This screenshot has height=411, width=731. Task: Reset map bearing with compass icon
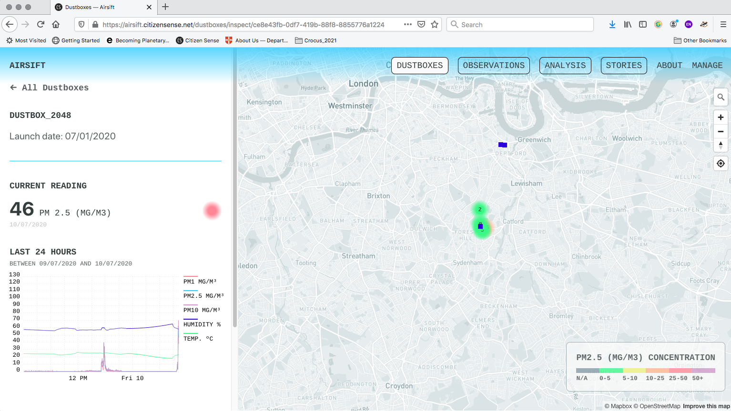pos(721,145)
